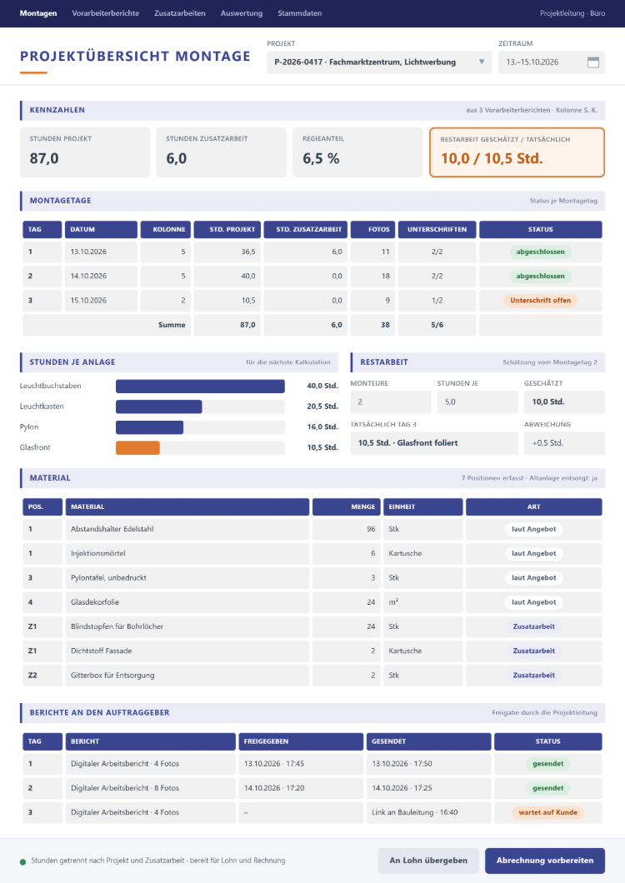Viewport: 625px width, 883px height.
Task: Expand the Projekt dropdown arrow
Action: tap(482, 62)
